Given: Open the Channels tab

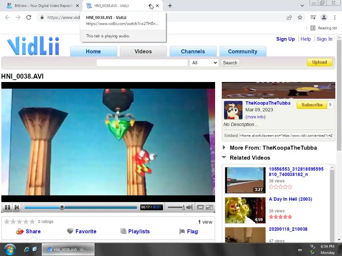Looking at the screenshot, I should tap(193, 51).
